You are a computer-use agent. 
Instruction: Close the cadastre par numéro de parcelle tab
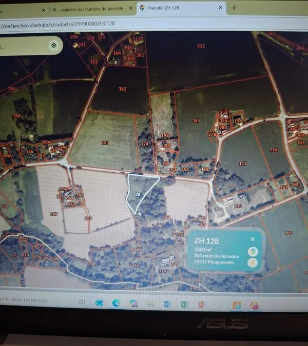click(x=130, y=8)
